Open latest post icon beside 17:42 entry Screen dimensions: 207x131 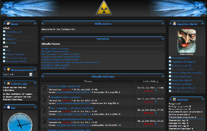point(156,113)
